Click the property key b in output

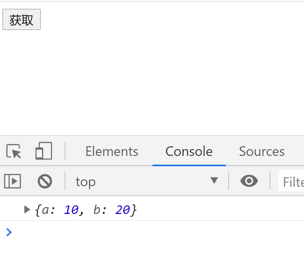(x=97, y=210)
